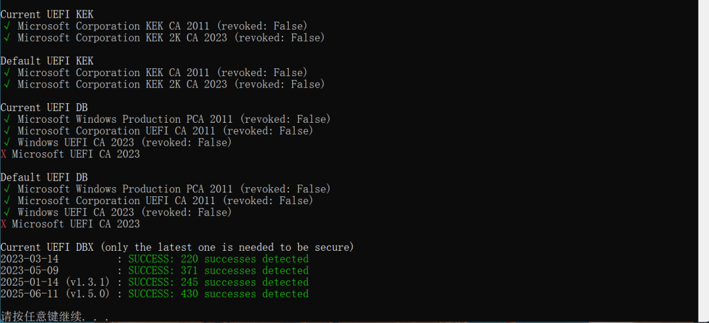Click the "Current UEFI KEK" heading
The height and width of the screenshot is (323, 709).
pos(47,14)
